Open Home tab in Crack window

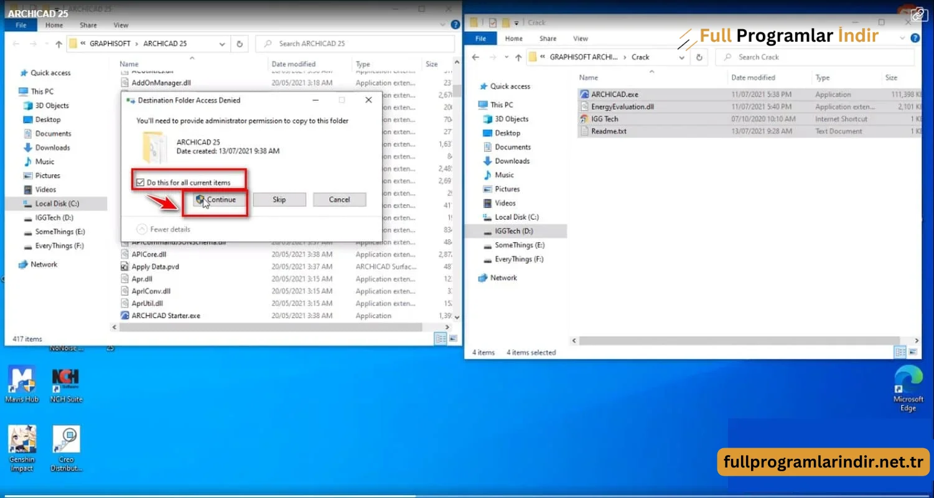[x=514, y=39]
